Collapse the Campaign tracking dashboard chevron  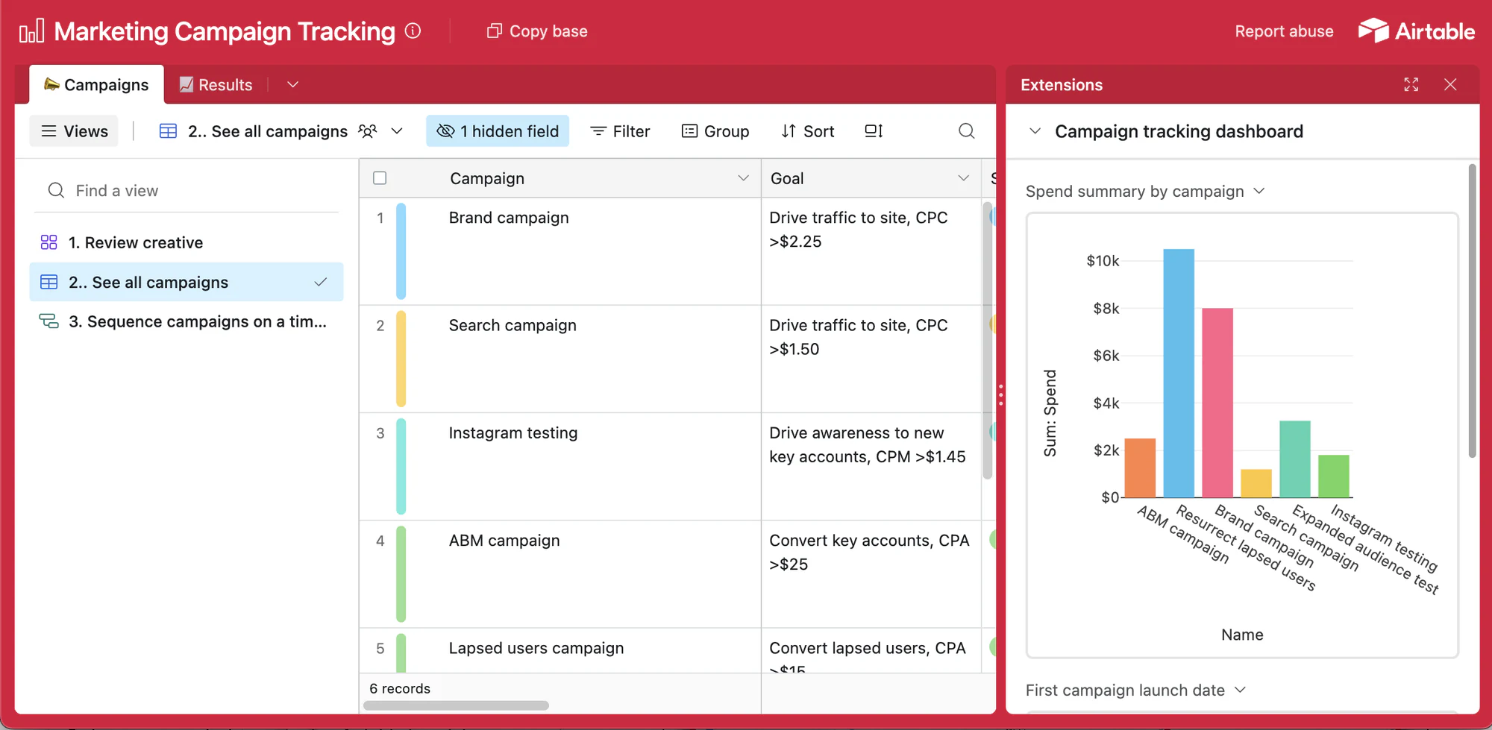click(1035, 131)
